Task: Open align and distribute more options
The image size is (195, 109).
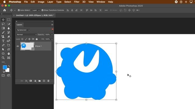Action: (x=106, y=10)
